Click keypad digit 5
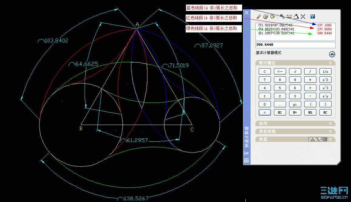Image resolution: width=351 pixels, height=202 pixels. pyautogui.click(x=280, y=88)
